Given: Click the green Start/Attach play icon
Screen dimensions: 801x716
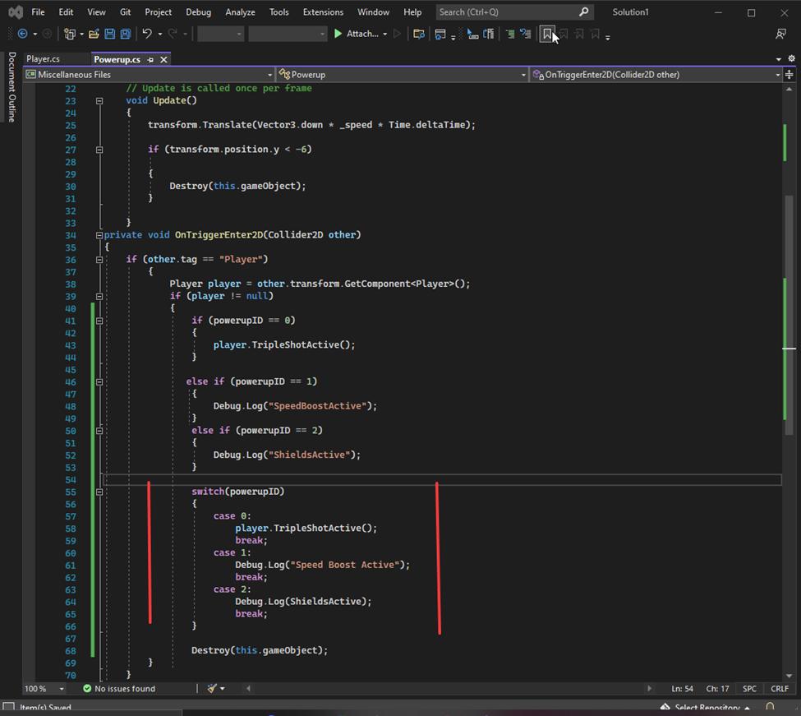Looking at the screenshot, I should pyautogui.click(x=338, y=34).
